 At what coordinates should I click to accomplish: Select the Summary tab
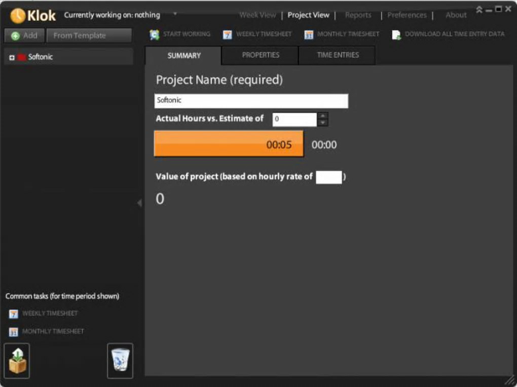[x=183, y=55]
